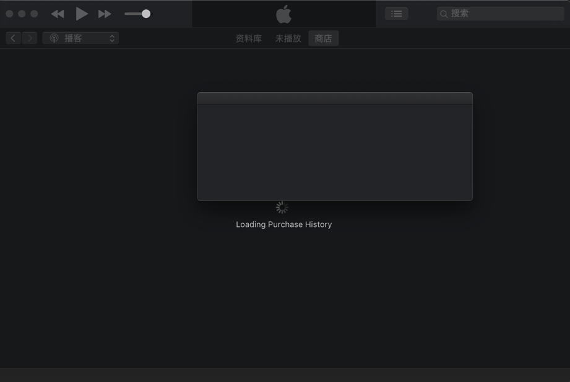570x382 pixels.
Task: Skip forward with the fast-forward button
Action: pyautogui.click(x=105, y=14)
